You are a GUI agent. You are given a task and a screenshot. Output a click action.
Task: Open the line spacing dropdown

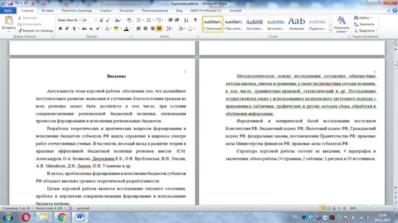[169, 29]
